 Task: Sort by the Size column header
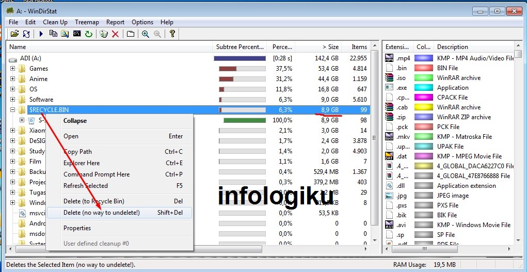[318, 47]
